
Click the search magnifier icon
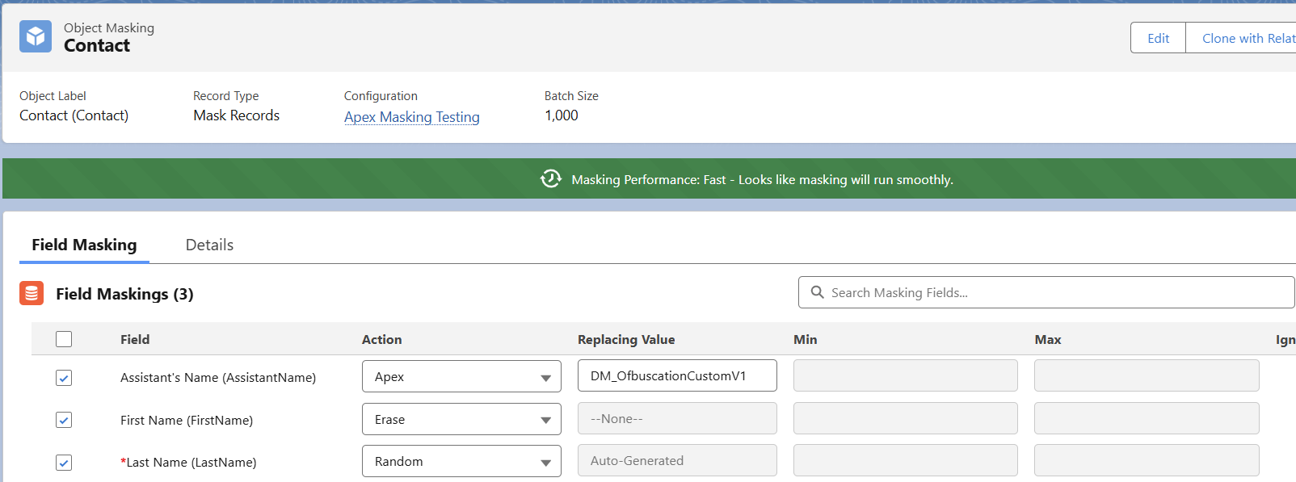tap(817, 292)
